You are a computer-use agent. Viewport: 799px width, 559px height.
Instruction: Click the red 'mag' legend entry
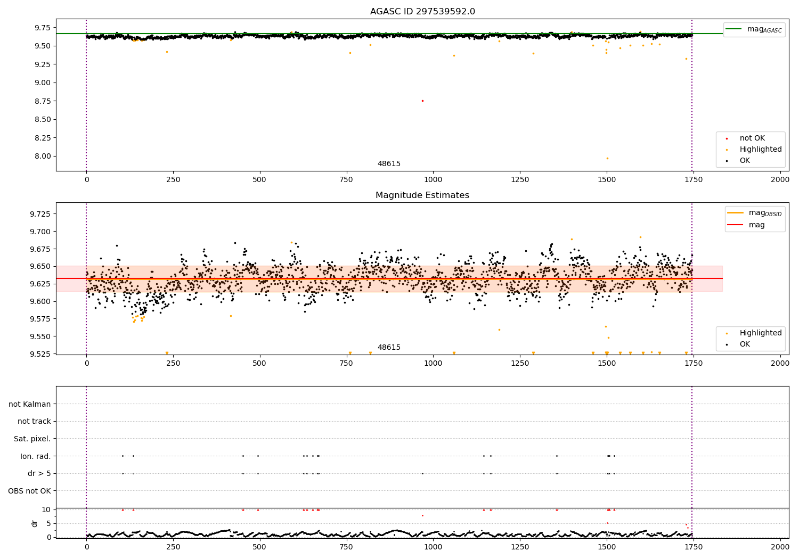tap(746, 225)
